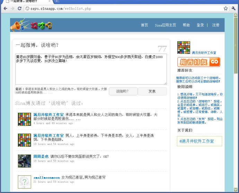239x193 pixels.
Task: Open the browser wrench menu
Action: [x=233, y=8]
